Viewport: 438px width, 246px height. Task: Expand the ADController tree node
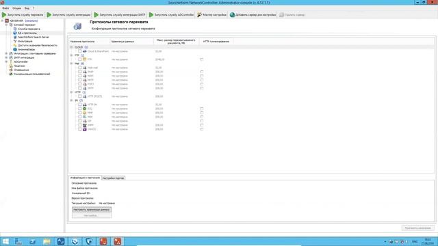(x=6, y=61)
